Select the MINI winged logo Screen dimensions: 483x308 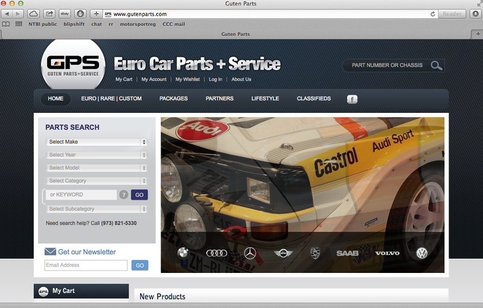[x=283, y=253]
